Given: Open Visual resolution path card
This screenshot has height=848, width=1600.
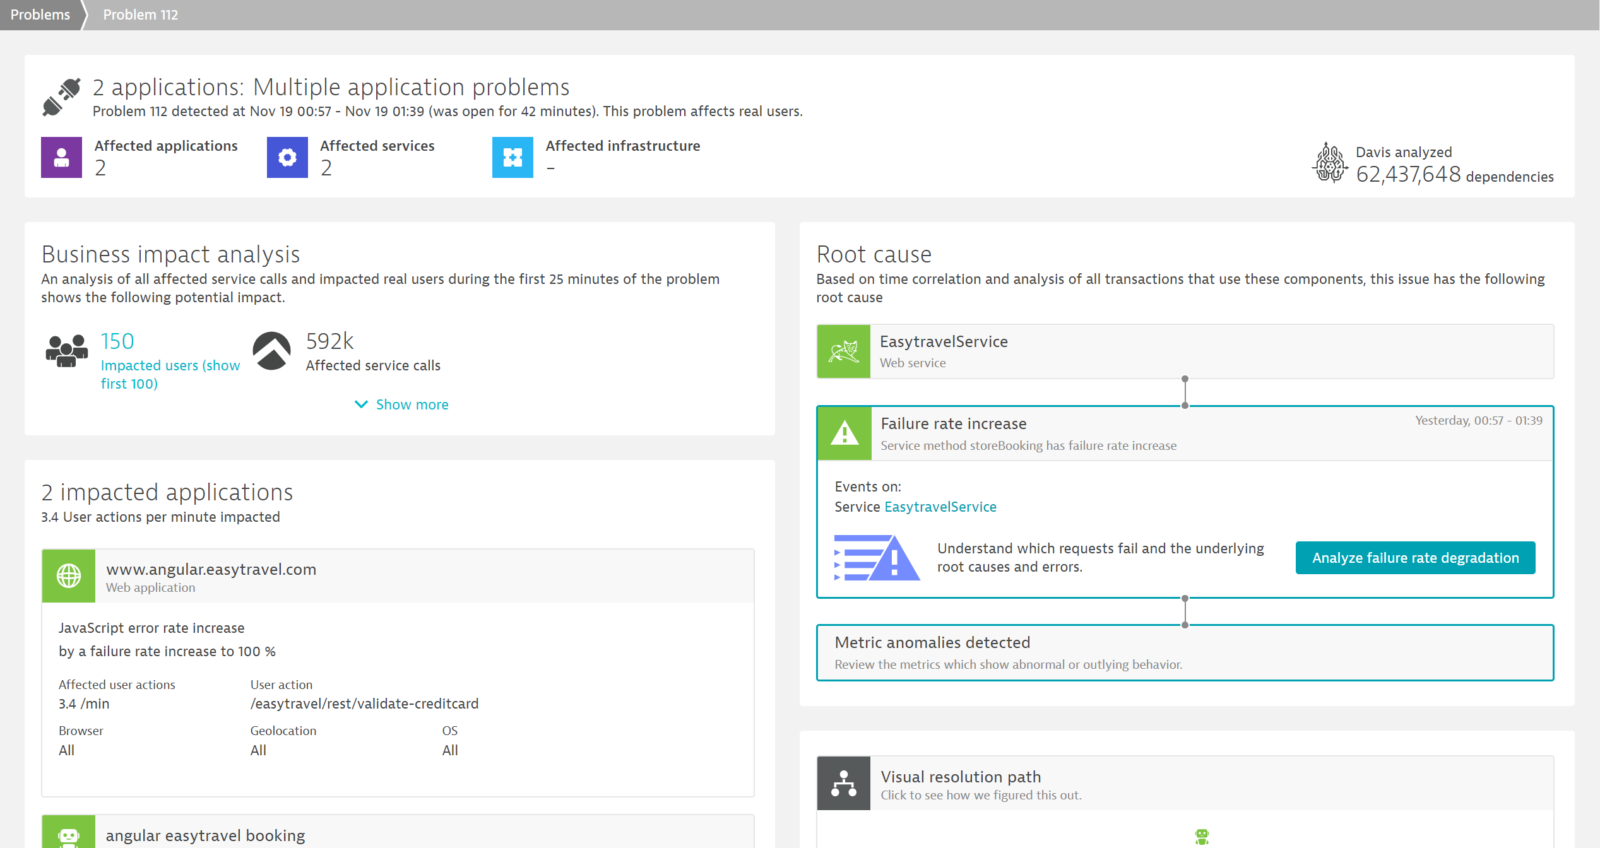Looking at the screenshot, I should [x=1185, y=783].
